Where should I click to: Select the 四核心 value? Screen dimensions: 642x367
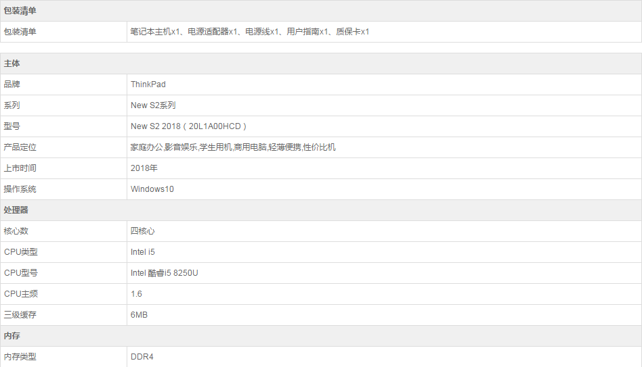point(142,231)
